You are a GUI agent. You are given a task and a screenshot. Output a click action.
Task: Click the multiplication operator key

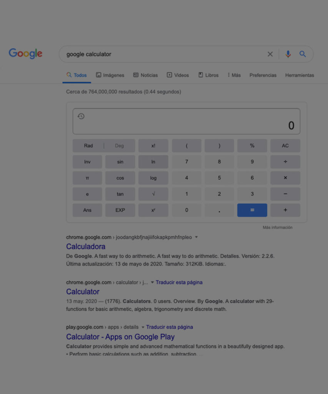coord(285,178)
